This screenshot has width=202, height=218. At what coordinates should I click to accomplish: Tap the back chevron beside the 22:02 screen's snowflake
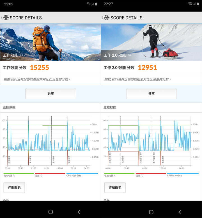pos(2,18)
